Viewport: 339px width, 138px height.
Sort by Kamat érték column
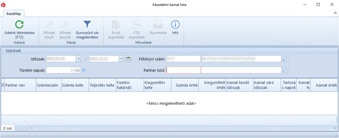pyautogui.click(x=324, y=85)
